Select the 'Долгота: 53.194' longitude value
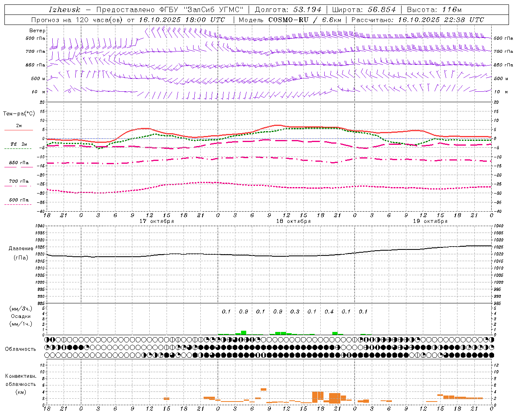 point(288,10)
